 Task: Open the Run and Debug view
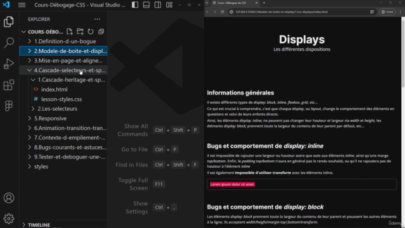(9, 64)
